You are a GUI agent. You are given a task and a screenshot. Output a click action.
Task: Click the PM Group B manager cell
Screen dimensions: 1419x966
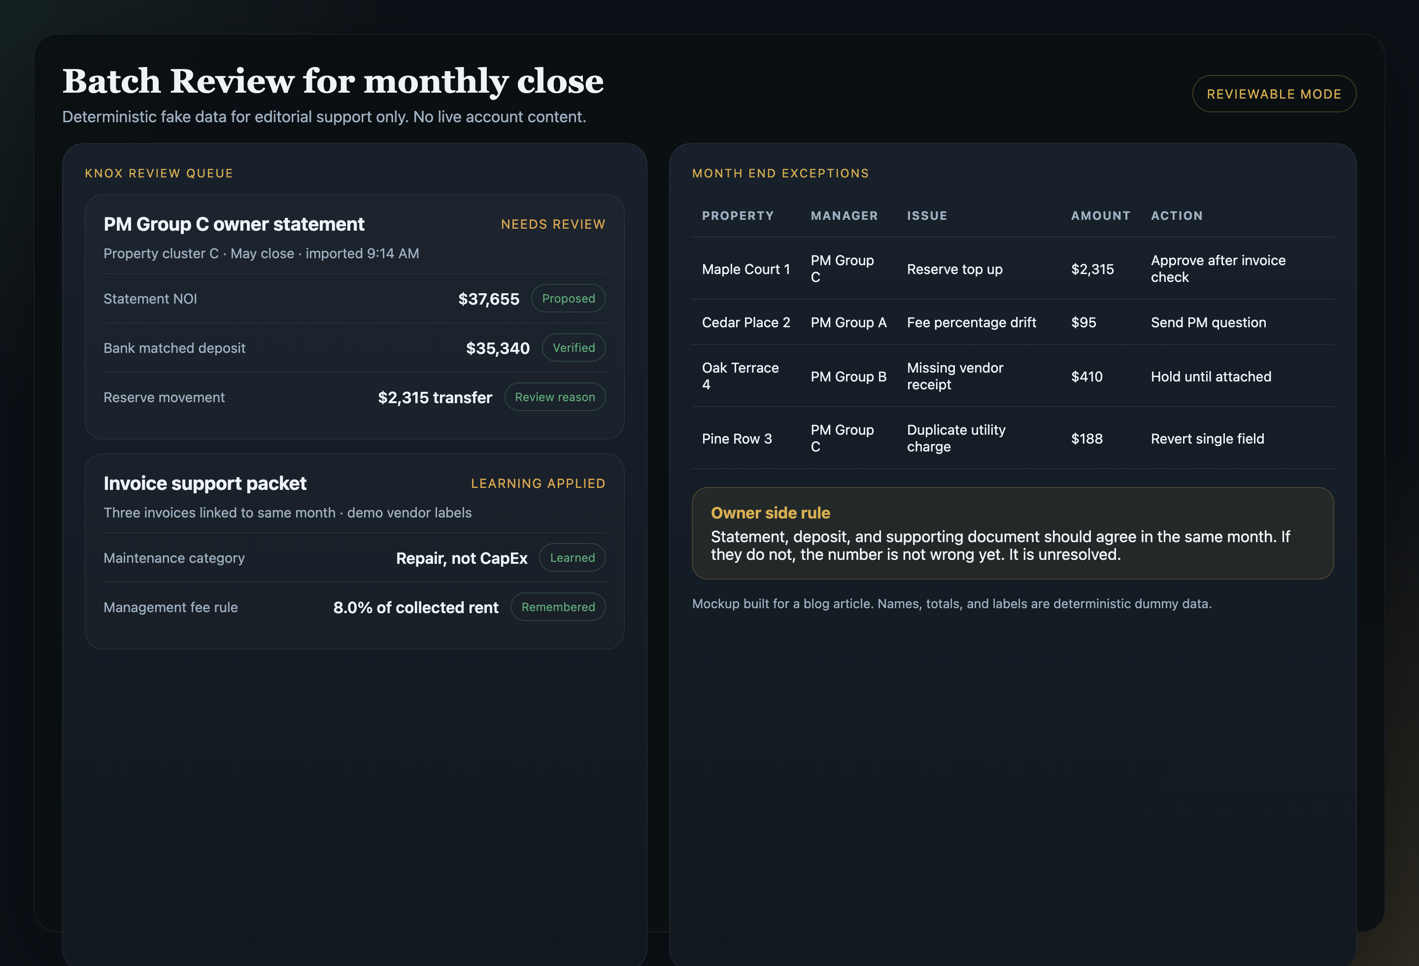(849, 377)
